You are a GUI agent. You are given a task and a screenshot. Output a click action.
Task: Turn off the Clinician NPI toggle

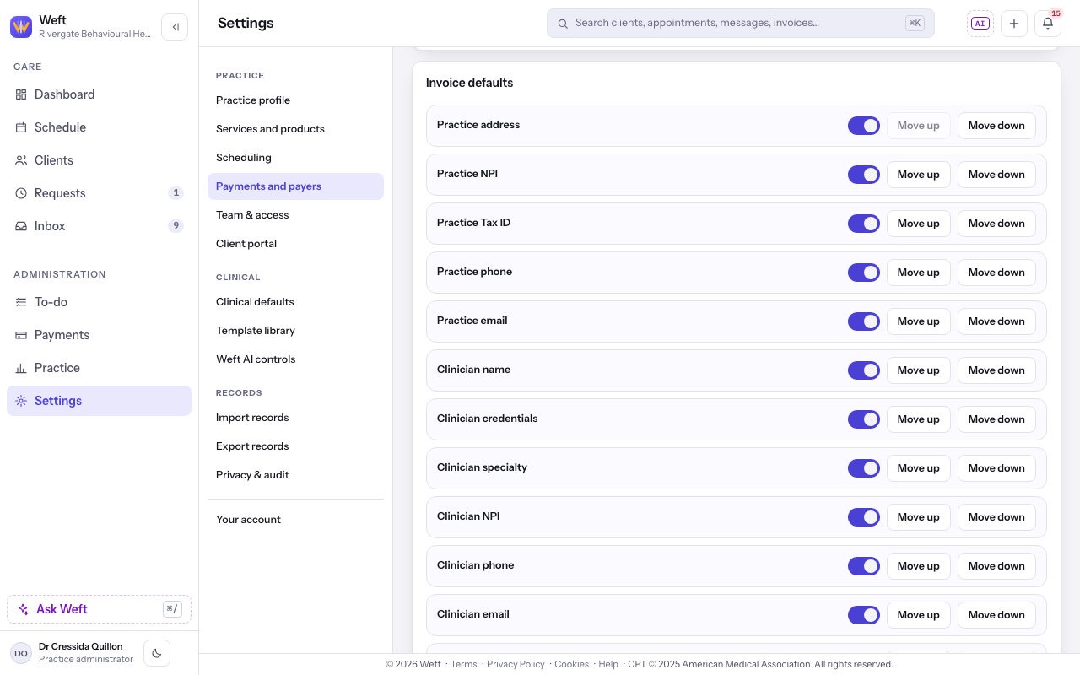864,517
